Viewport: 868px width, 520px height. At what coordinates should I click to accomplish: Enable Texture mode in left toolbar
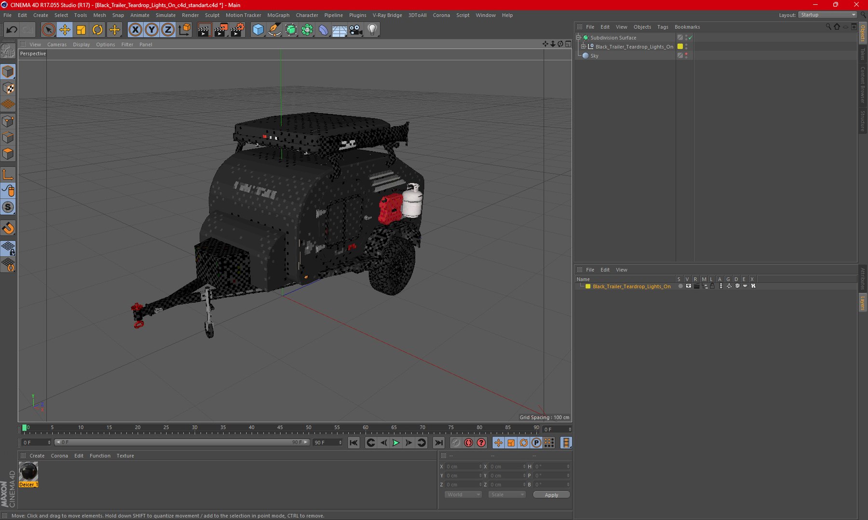(8, 88)
